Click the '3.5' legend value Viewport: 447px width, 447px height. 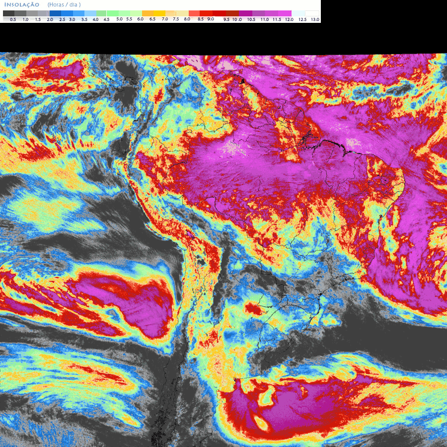(84, 19)
